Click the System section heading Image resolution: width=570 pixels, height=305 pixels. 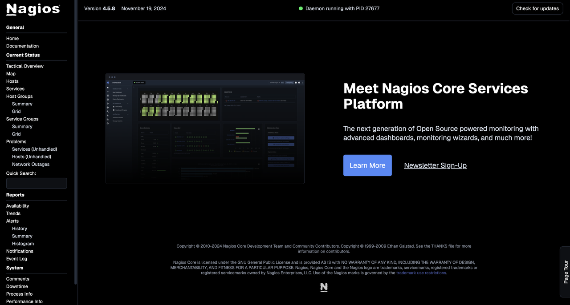pos(15,268)
